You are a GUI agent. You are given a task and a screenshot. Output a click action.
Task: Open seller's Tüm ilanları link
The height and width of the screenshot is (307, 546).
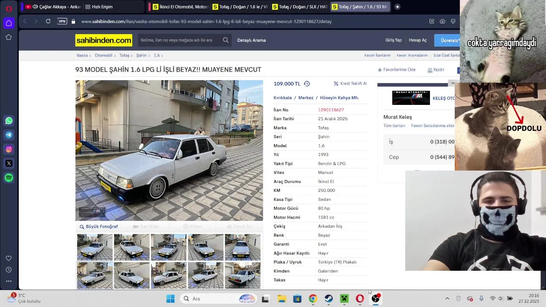point(394,126)
